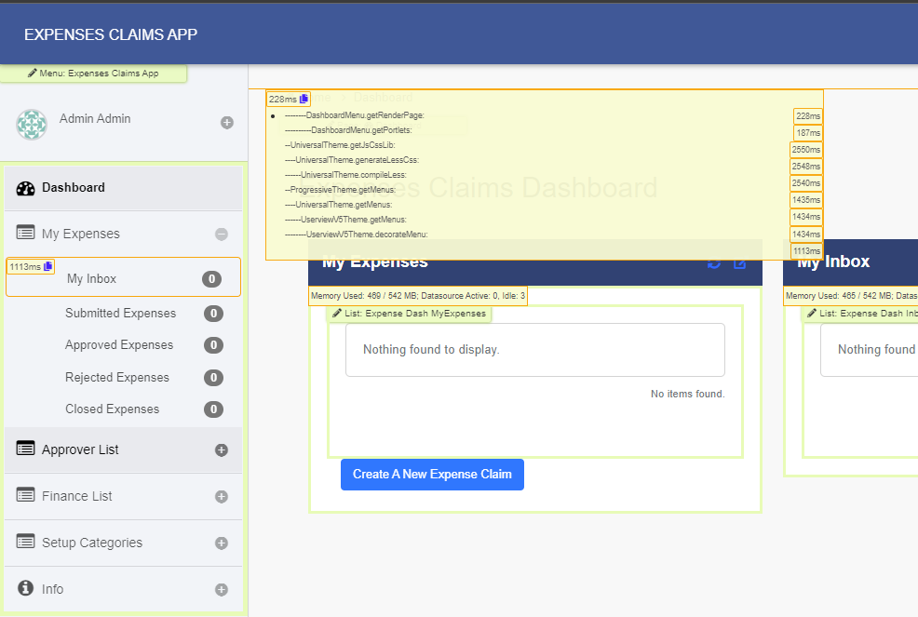Click the DashboardMenu.getPortlets log line
The height and width of the screenshot is (617, 918).
[349, 130]
